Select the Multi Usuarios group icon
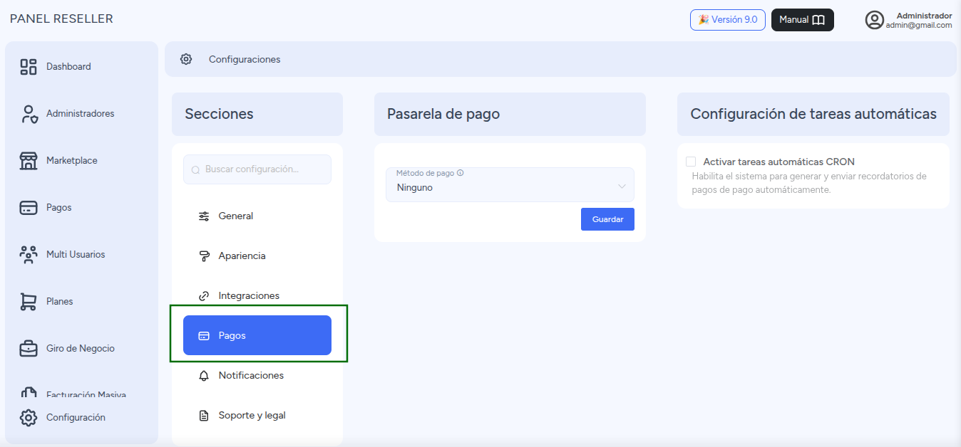This screenshot has height=447, width=961. 29,255
